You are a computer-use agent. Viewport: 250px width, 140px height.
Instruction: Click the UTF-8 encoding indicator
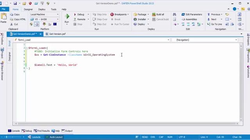[x=182, y=137]
